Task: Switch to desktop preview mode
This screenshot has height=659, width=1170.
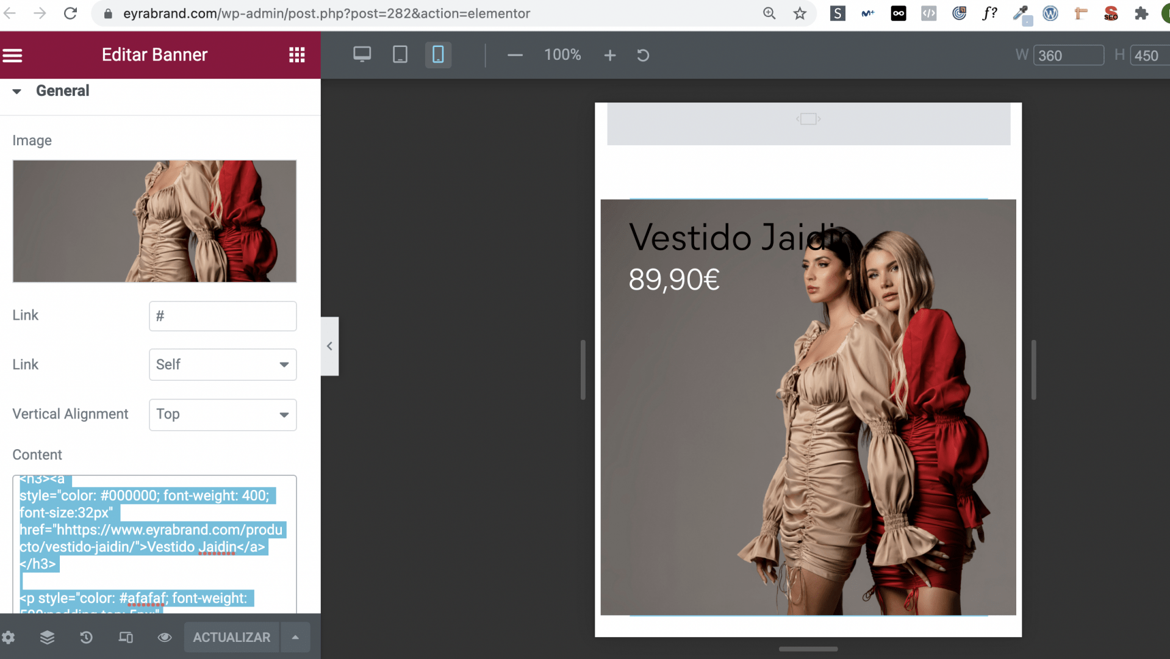Action: [x=362, y=55]
